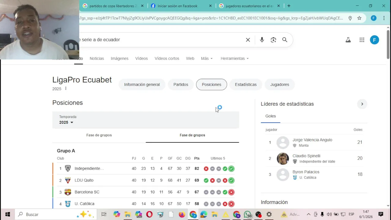Image resolution: width=391 pixels, height=220 pixels.
Task: Open the Google apps grid
Action: pyautogui.click(x=362, y=40)
